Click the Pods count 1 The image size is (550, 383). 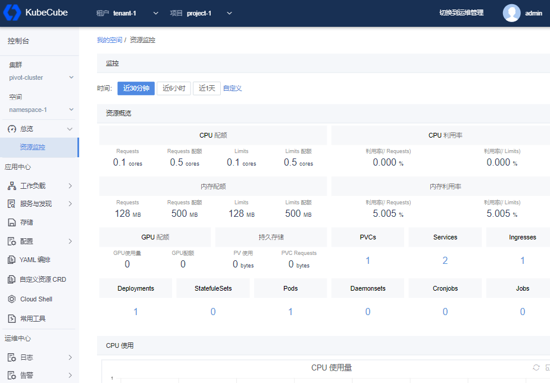click(x=290, y=312)
